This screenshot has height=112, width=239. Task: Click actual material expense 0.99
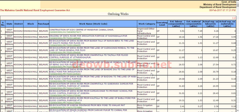(234, 37)
